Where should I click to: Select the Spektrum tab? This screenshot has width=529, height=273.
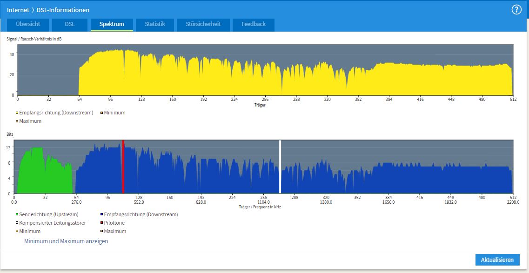[x=112, y=25]
